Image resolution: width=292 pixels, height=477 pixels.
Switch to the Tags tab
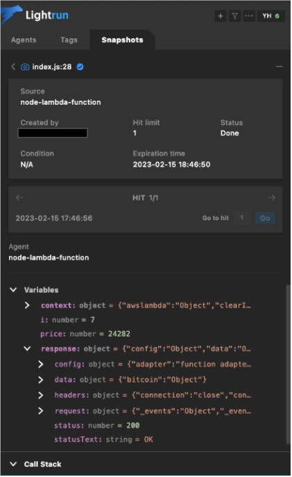tap(69, 40)
